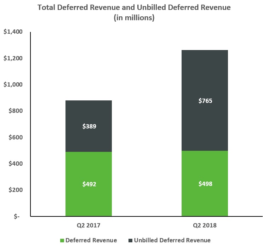
Task: Select the $800 y-axis label
Action: [14, 111]
